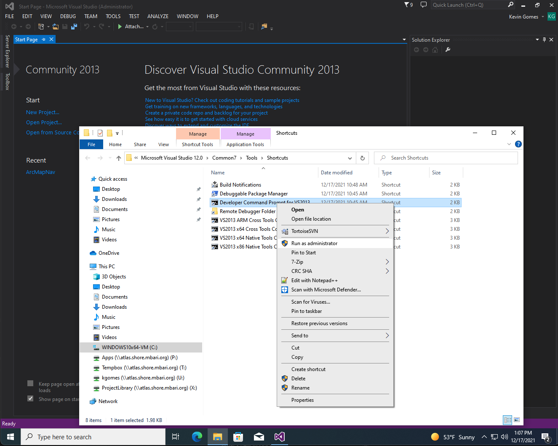Open the Shortcut Tools ribbon tab
The image size is (558, 446).
coord(198,144)
